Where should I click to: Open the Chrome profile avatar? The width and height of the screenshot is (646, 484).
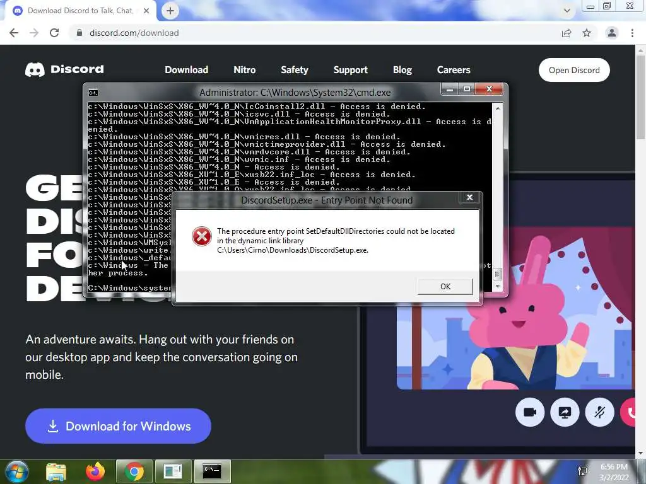pyautogui.click(x=612, y=33)
